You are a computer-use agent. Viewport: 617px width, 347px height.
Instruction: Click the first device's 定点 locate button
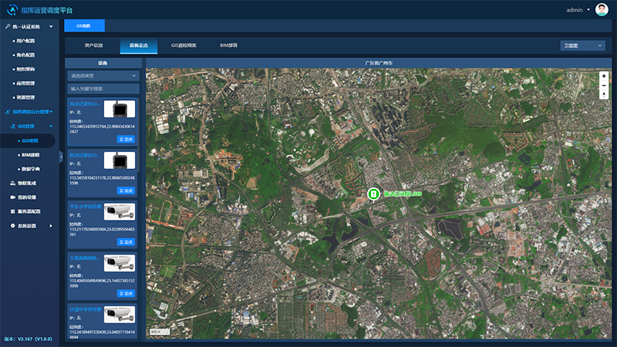(x=126, y=139)
